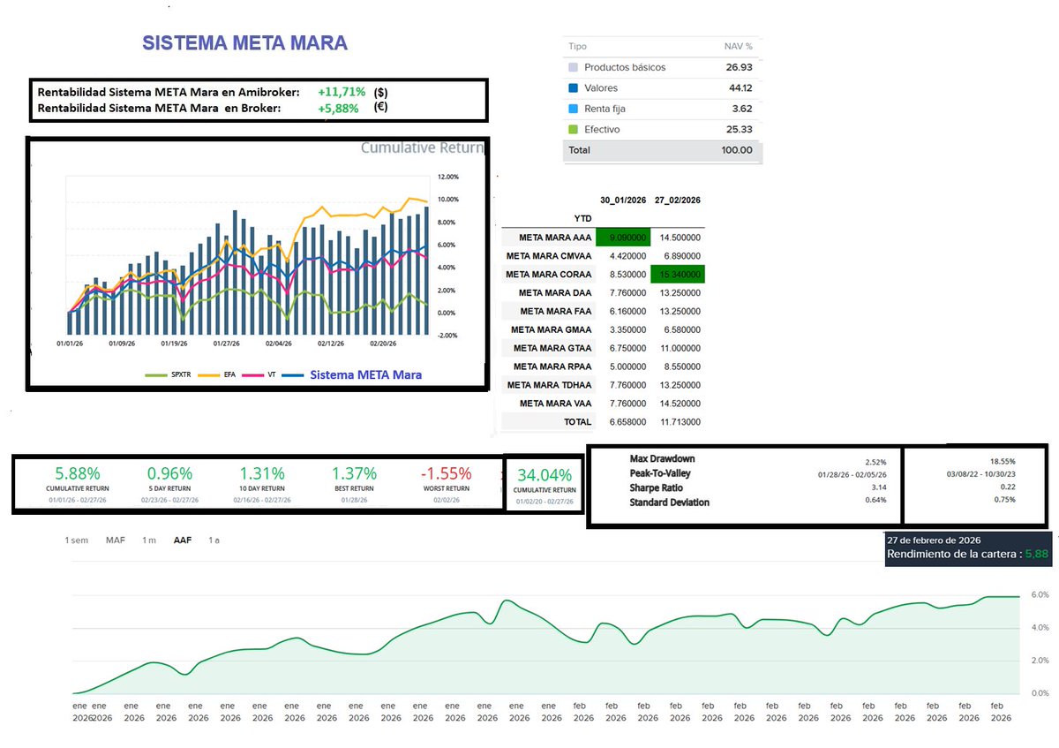Viewport: 1059px width, 748px height.
Task: Click the green cell 15.340000
Action: [678, 275]
